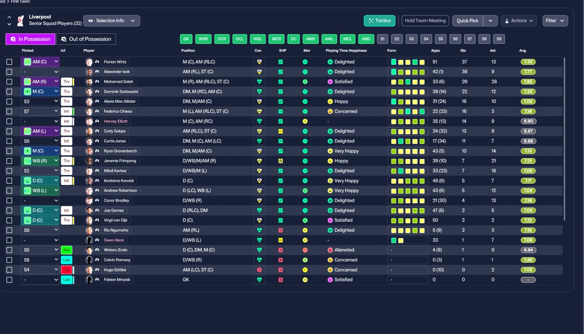
Task: Check the box next to Andrew Robertson
Action: tap(9, 190)
